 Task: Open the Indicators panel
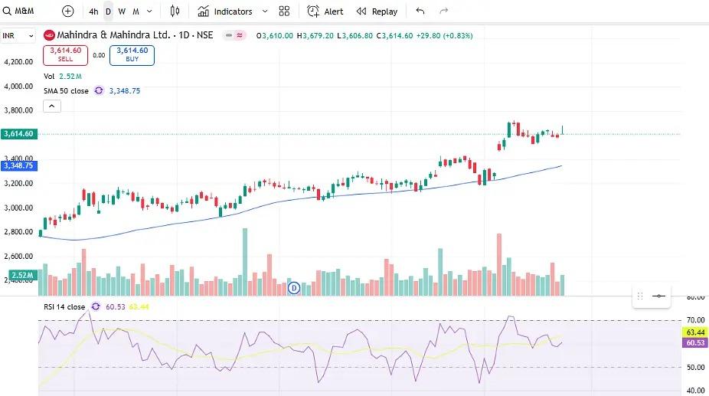(x=225, y=11)
